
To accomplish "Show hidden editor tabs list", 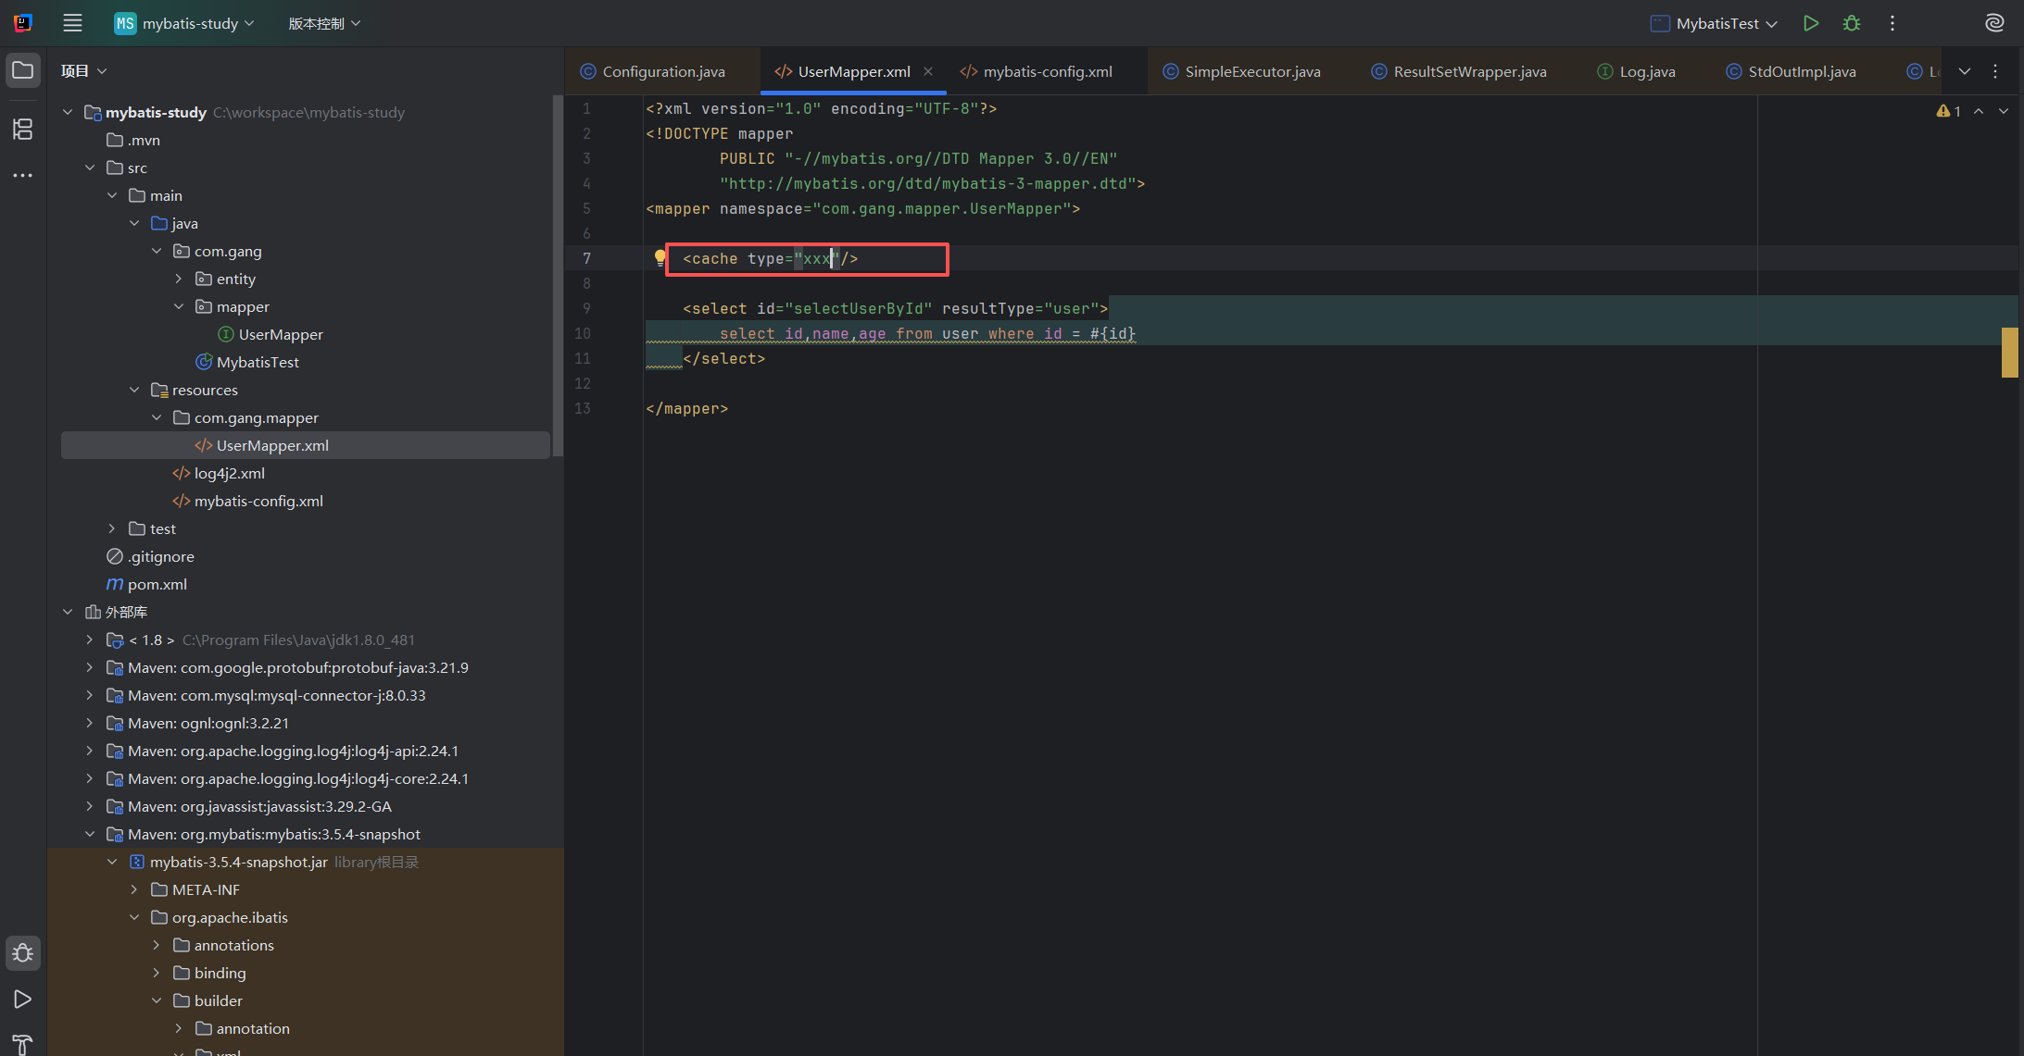I will pos(1965,71).
